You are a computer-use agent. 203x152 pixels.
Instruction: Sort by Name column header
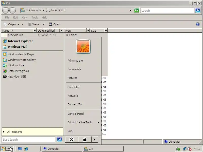17,31
